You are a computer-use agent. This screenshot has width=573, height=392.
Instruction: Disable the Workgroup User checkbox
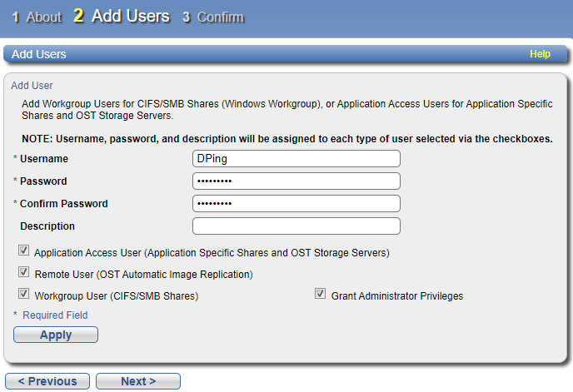pos(23,295)
